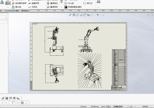Open the MMGS unit system dropdown

coord(151,107)
